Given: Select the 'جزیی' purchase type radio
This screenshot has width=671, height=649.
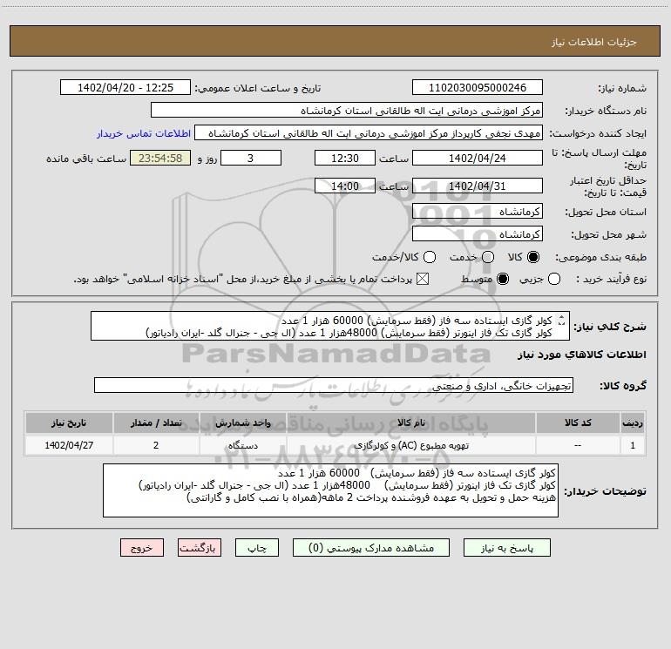Looking at the screenshot, I should coord(554,280).
